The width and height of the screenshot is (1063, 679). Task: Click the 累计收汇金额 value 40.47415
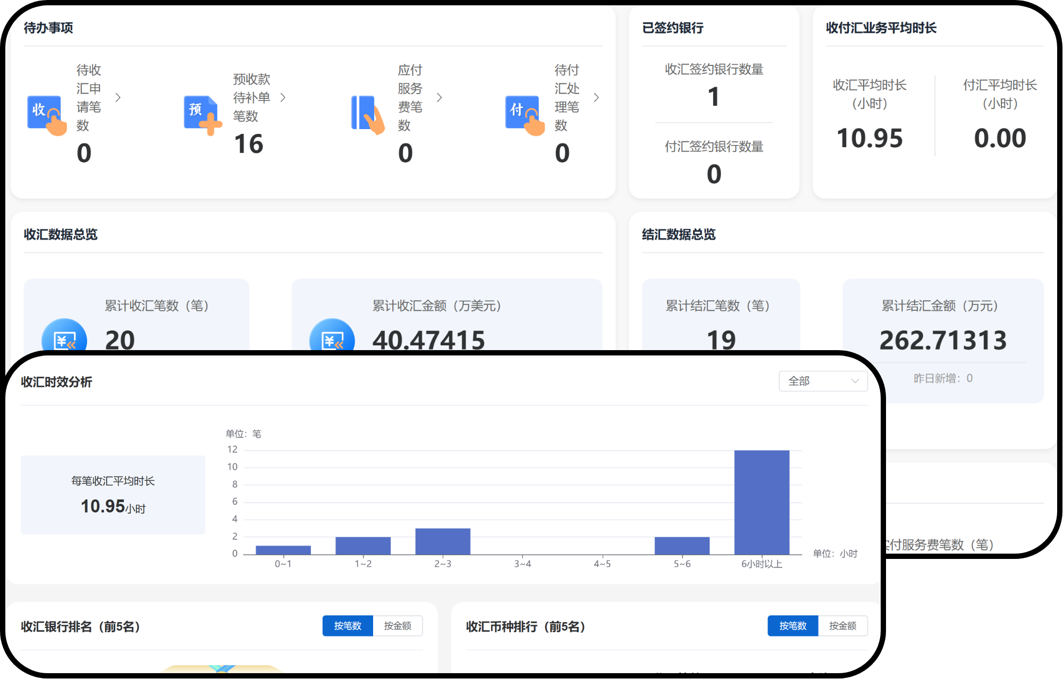(x=428, y=340)
